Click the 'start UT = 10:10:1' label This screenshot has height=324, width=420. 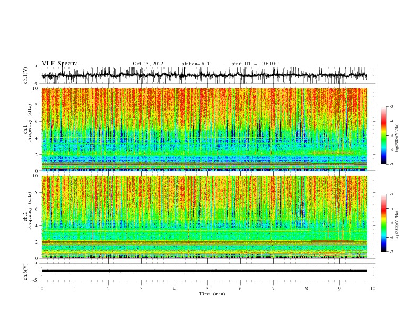click(x=256, y=64)
